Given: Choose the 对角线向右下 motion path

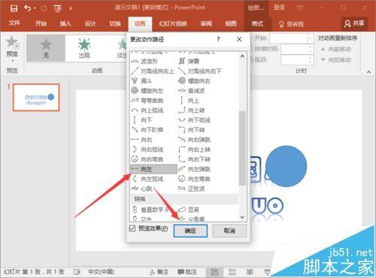Looking at the screenshot, I should 200,71.
